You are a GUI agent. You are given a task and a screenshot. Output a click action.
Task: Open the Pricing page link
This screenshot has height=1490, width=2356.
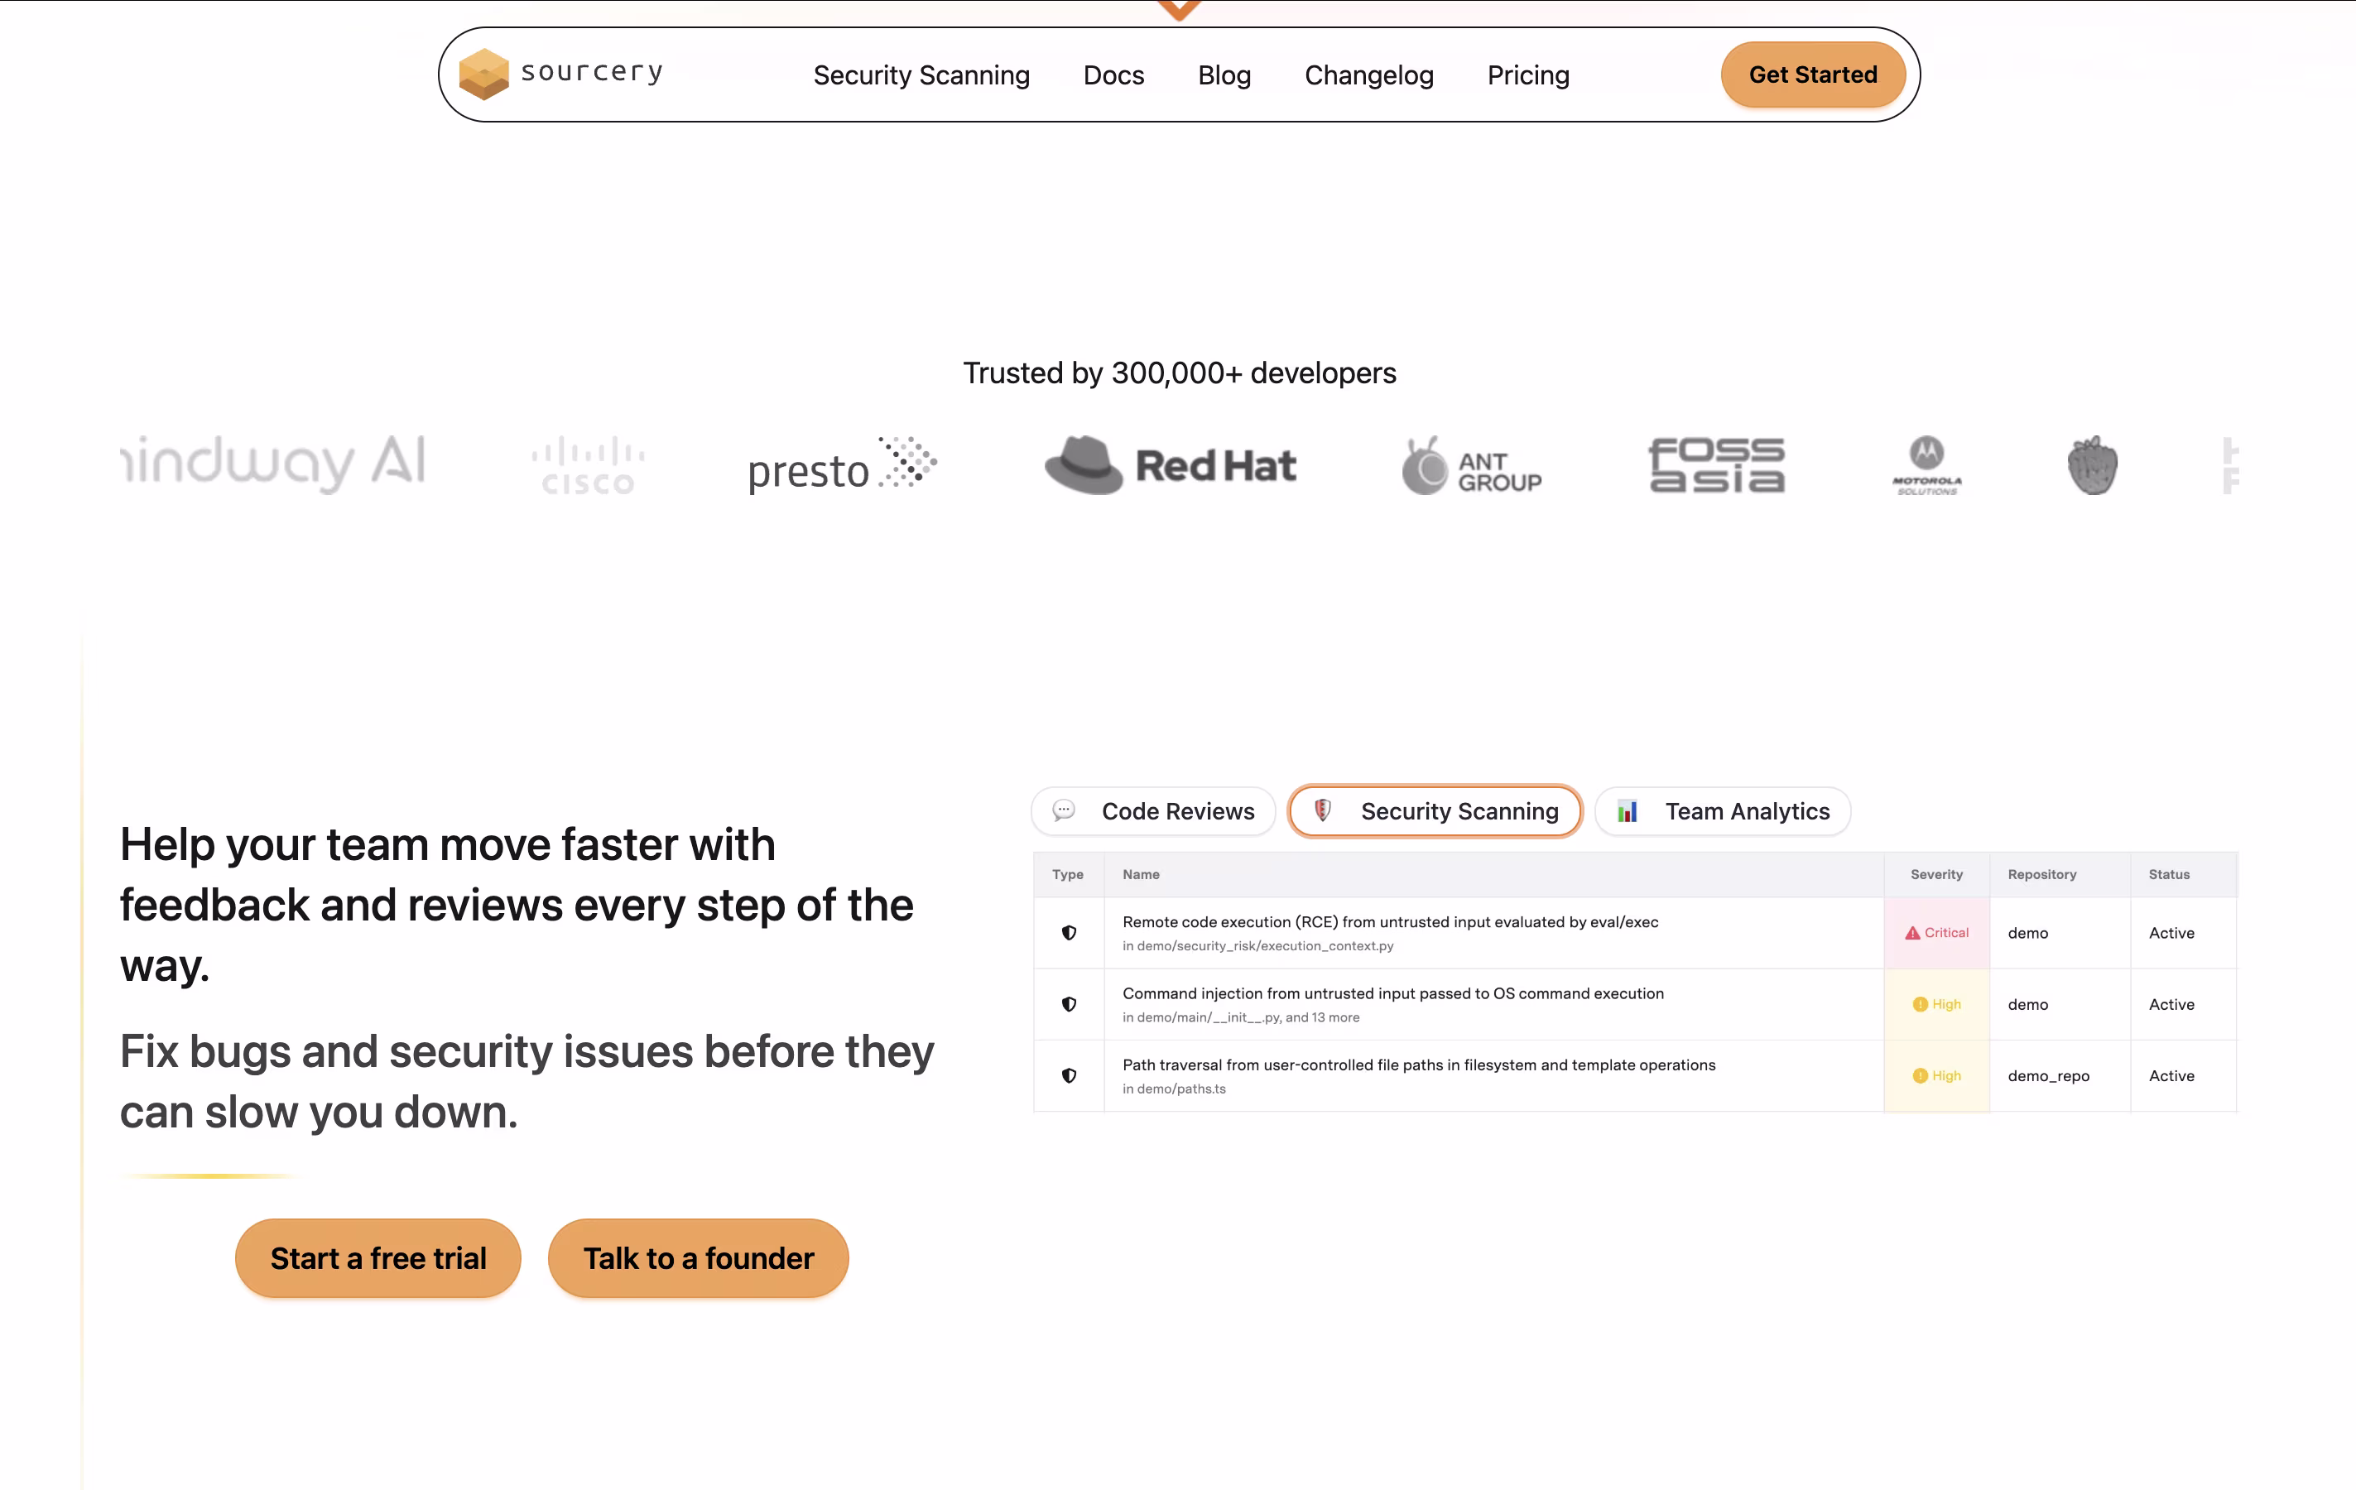pos(1527,75)
